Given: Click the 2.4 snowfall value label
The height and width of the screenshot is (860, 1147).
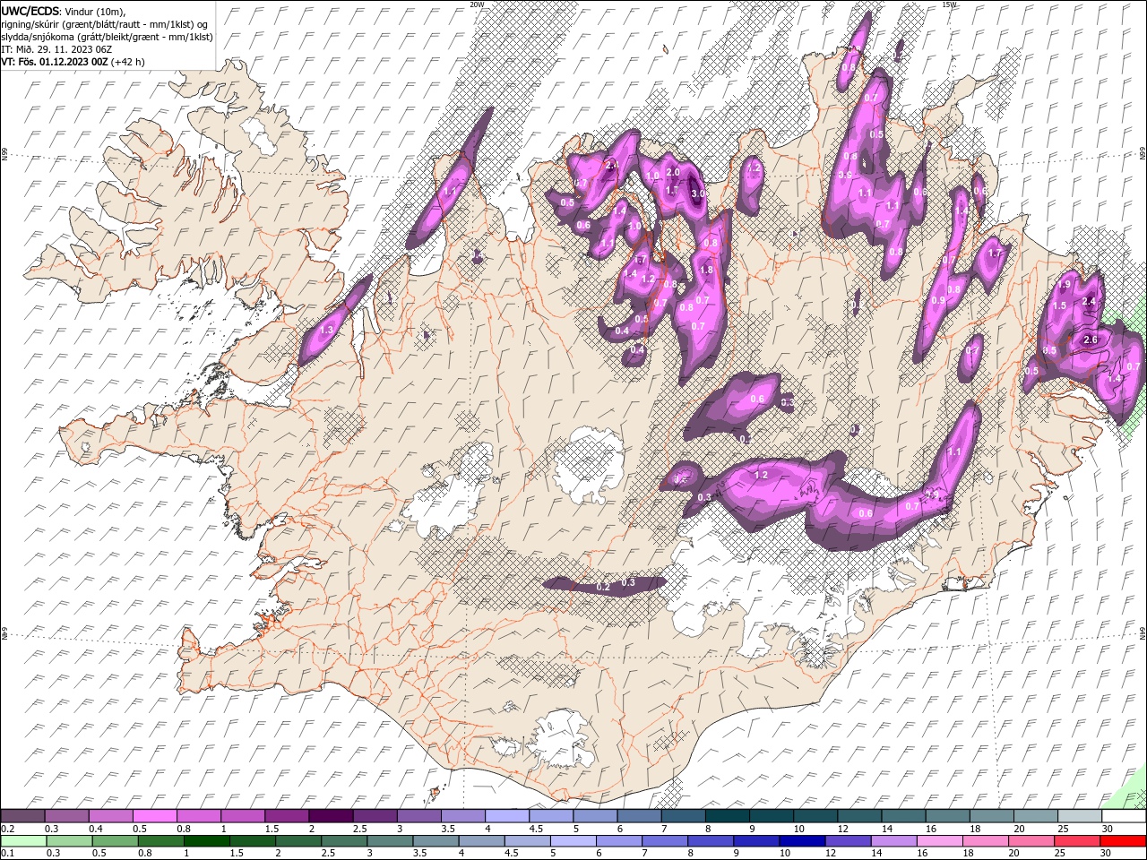Looking at the screenshot, I should point(1089,301).
